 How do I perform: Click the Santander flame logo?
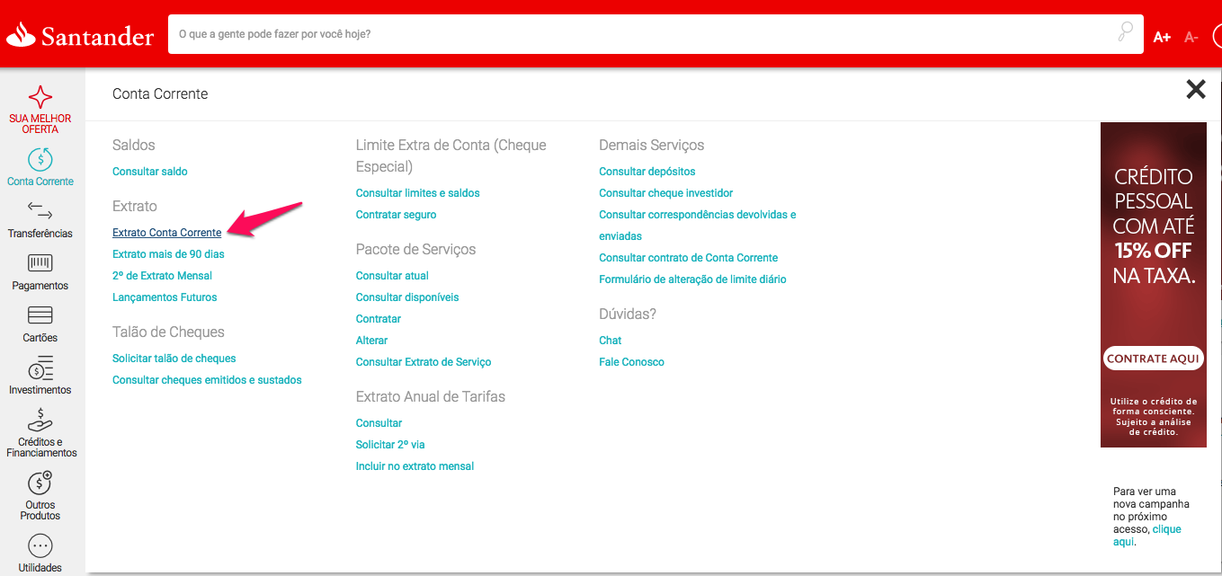[x=21, y=35]
